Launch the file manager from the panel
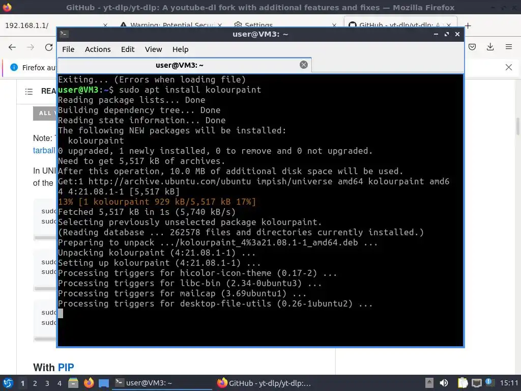Screen dimensions: 521x391 point(73,383)
